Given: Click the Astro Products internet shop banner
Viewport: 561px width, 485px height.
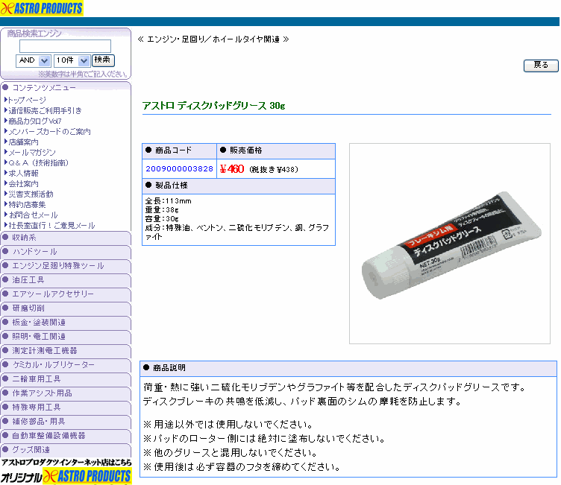Looking at the screenshot, I should [x=66, y=472].
